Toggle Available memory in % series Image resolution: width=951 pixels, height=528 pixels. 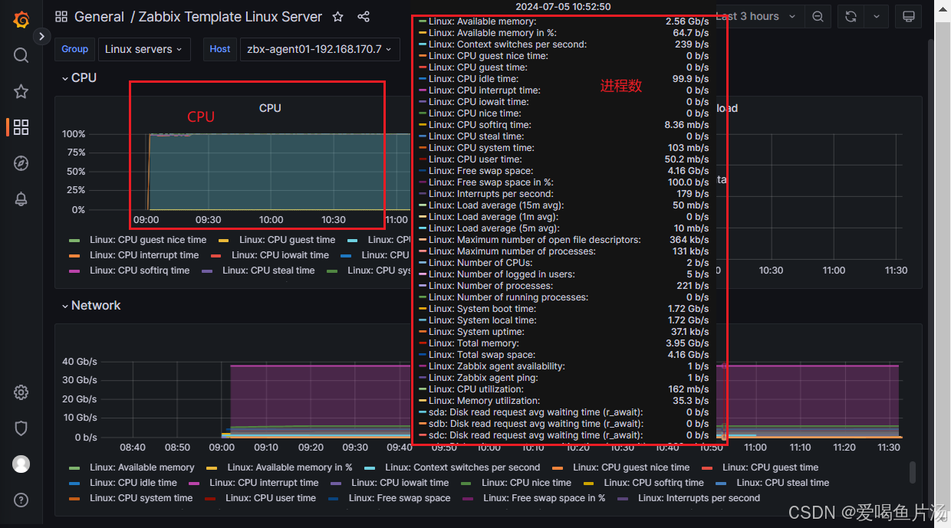pyautogui.click(x=290, y=467)
